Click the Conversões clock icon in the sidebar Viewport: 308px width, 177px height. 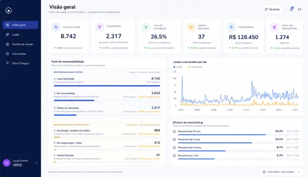8,54
